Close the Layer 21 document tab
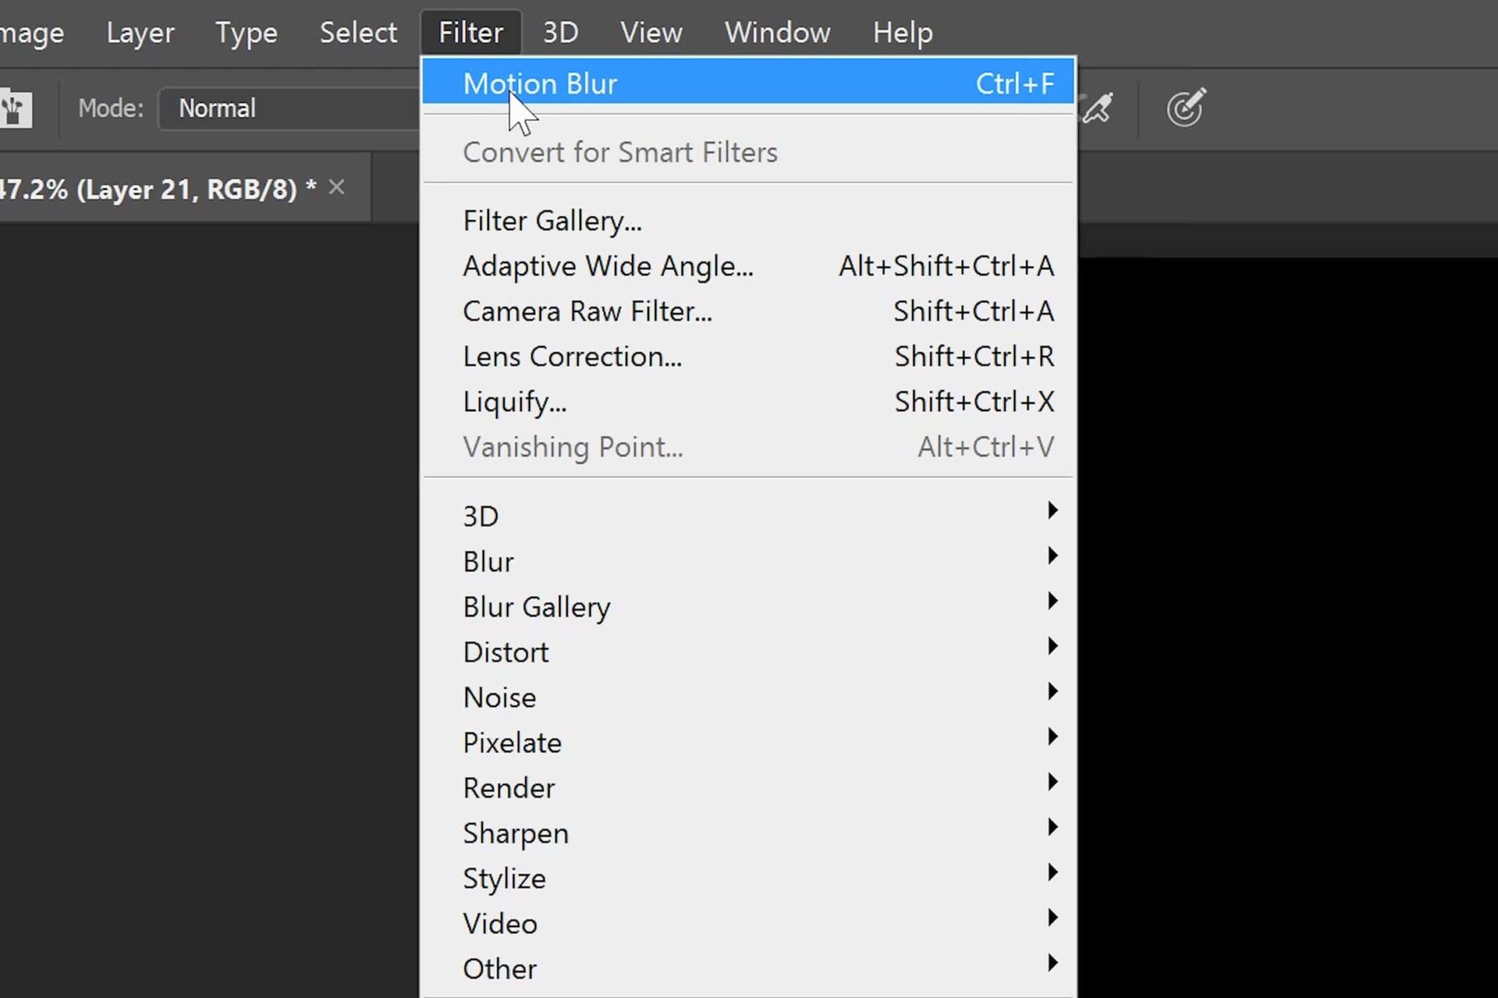This screenshot has width=1498, height=998. point(336,187)
